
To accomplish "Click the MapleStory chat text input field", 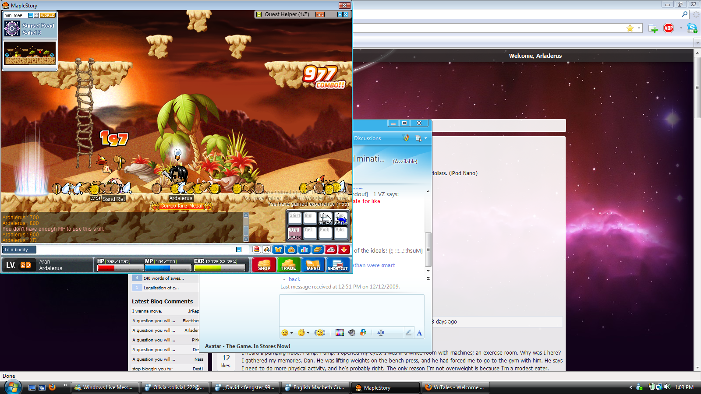I will (x=136, y=250).
